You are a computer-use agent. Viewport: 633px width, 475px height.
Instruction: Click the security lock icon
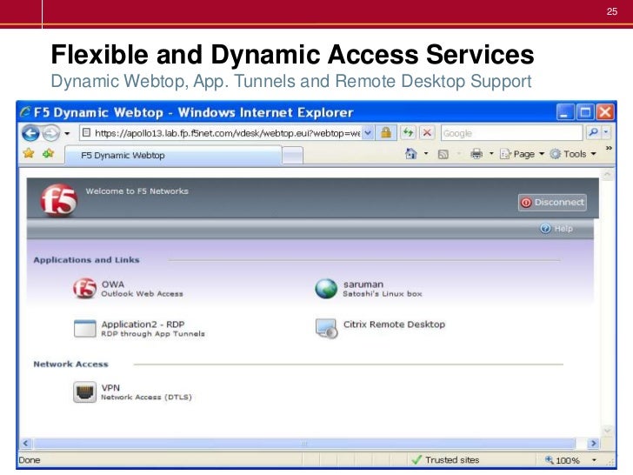[x=386, y=133]
